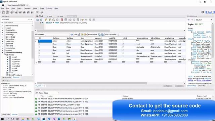The height and width of the screenshot is (121, 215).
Task: Export recordset to an external file
Action: pos(99,34)
